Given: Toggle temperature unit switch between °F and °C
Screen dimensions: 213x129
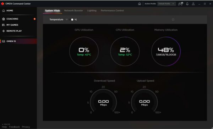Looking at the screenshot, I should tap(71, 20).
